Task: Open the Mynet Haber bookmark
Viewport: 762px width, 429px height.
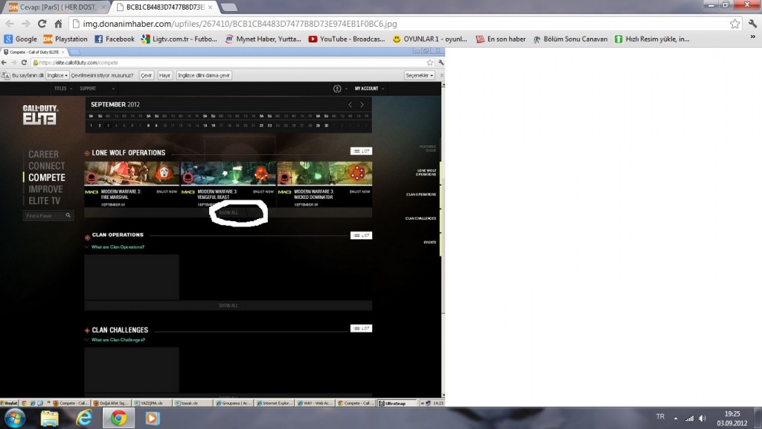Action: click(263, 39)
